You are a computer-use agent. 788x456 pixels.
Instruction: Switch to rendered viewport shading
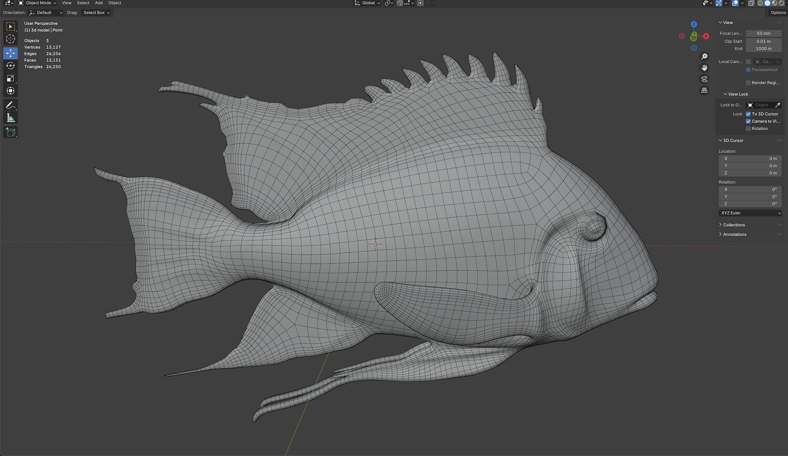point(781,3)
